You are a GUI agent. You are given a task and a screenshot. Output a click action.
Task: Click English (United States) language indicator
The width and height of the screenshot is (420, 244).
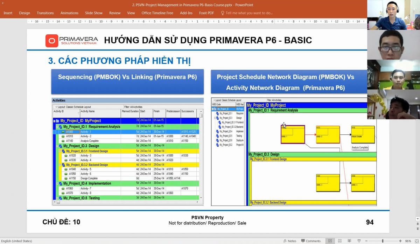pos(17,241)
